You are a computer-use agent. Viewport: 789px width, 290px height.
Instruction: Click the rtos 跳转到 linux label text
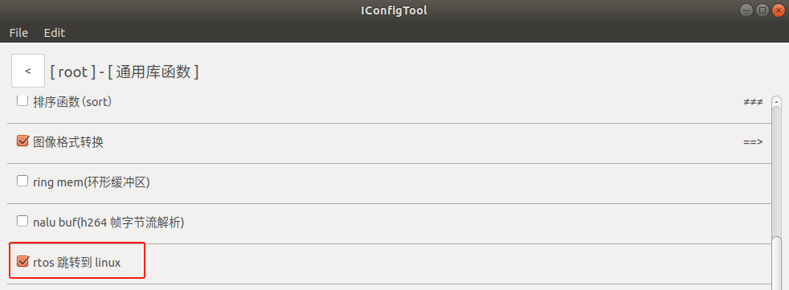[x=77, y=263]
